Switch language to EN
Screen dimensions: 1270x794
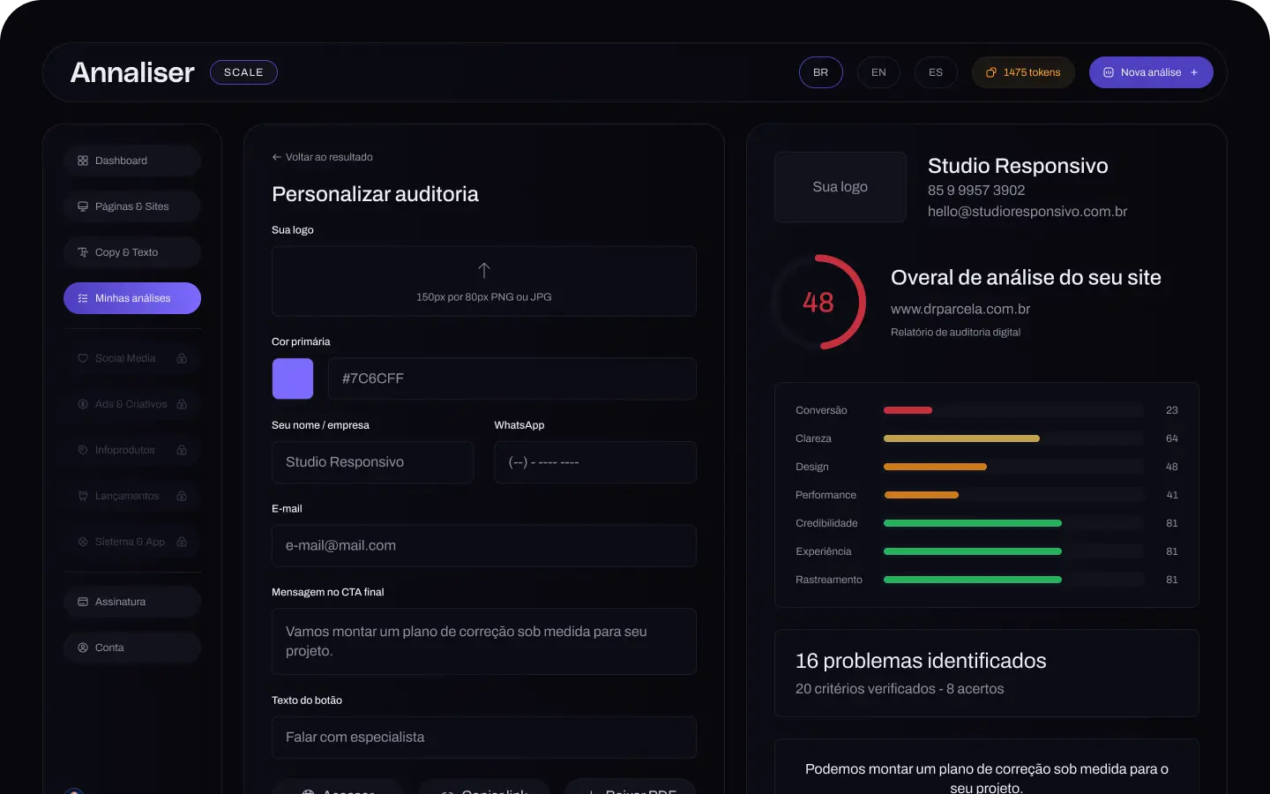click(878, 72)
